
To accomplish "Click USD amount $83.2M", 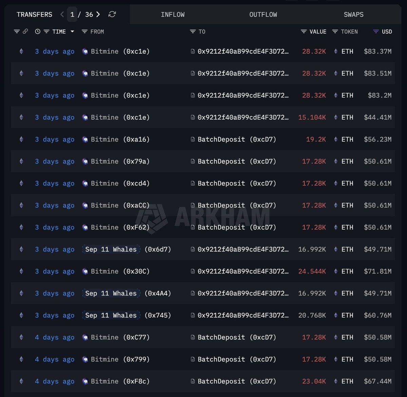I will coord(380,95).
